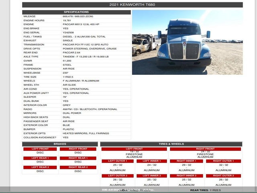Click the Left Inner 1 tire label

coord(152,161)
